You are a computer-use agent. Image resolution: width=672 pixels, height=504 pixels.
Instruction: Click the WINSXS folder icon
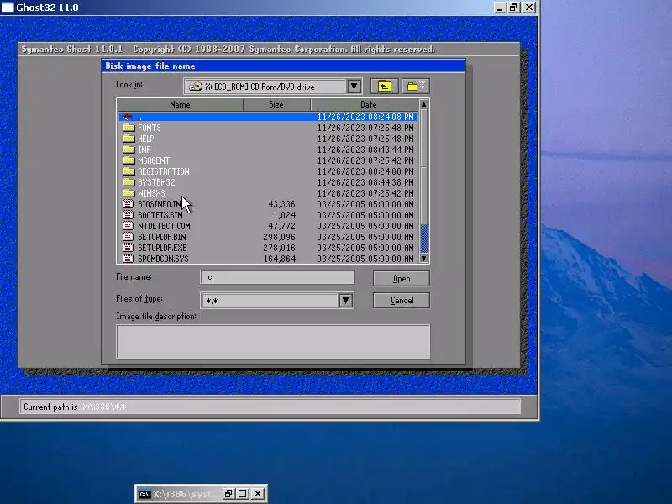point(129,193)
